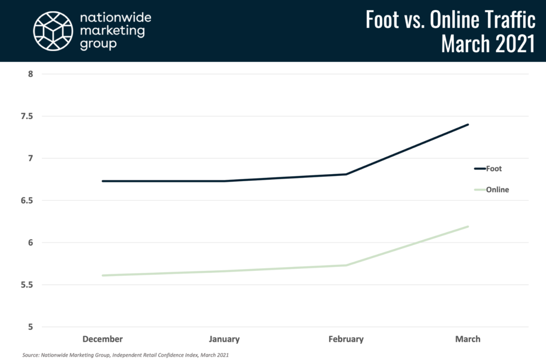
Task: Click the Nationwide Marketing Group geodesic logo icon
Action: point(53,31)
